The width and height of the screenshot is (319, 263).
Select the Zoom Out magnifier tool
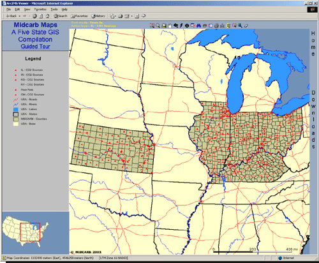point(158,26)
